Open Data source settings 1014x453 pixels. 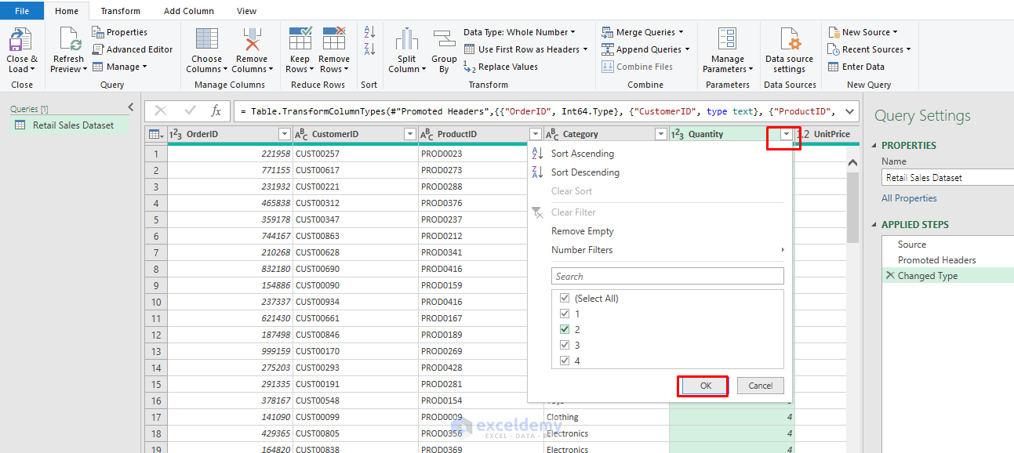tap(790, 51)
